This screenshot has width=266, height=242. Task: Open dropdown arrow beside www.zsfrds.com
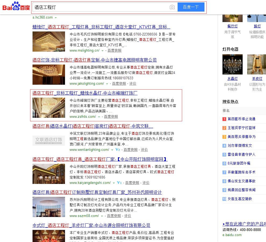click(x=99, y=117)
